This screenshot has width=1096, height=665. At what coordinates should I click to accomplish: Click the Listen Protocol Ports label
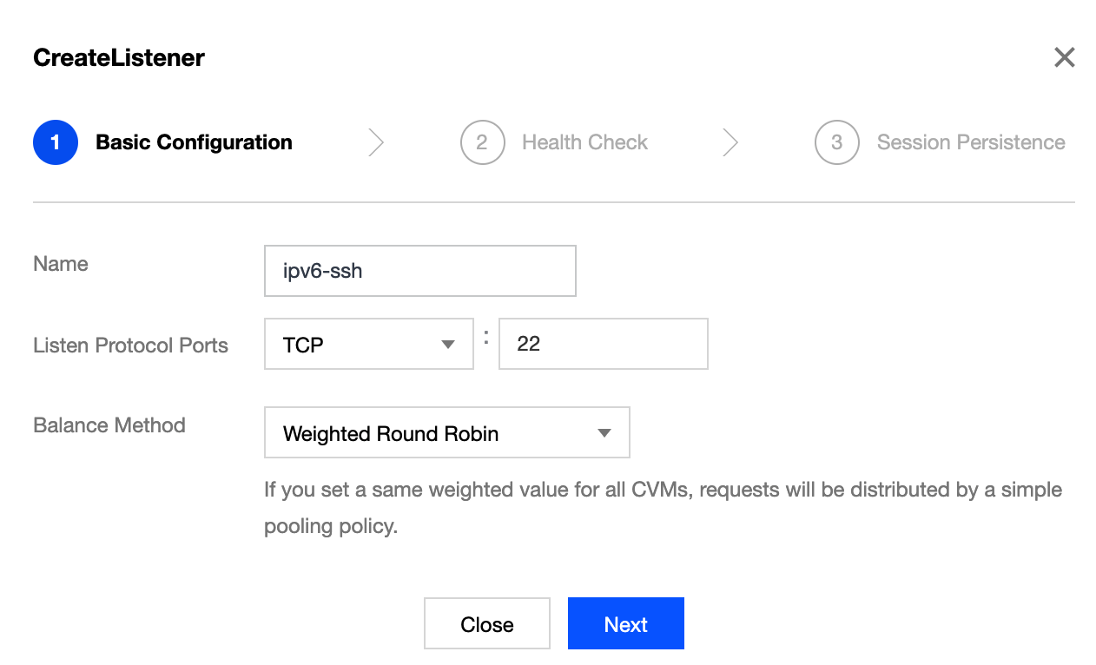point(130,346)
